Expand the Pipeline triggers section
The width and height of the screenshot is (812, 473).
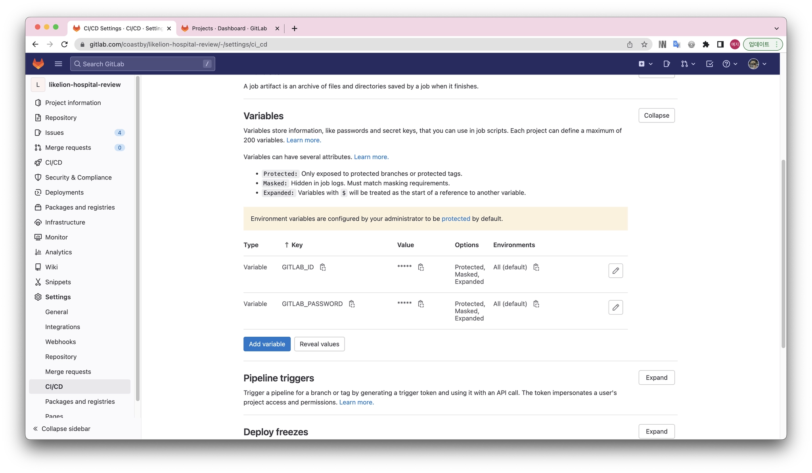coord(656,378)
